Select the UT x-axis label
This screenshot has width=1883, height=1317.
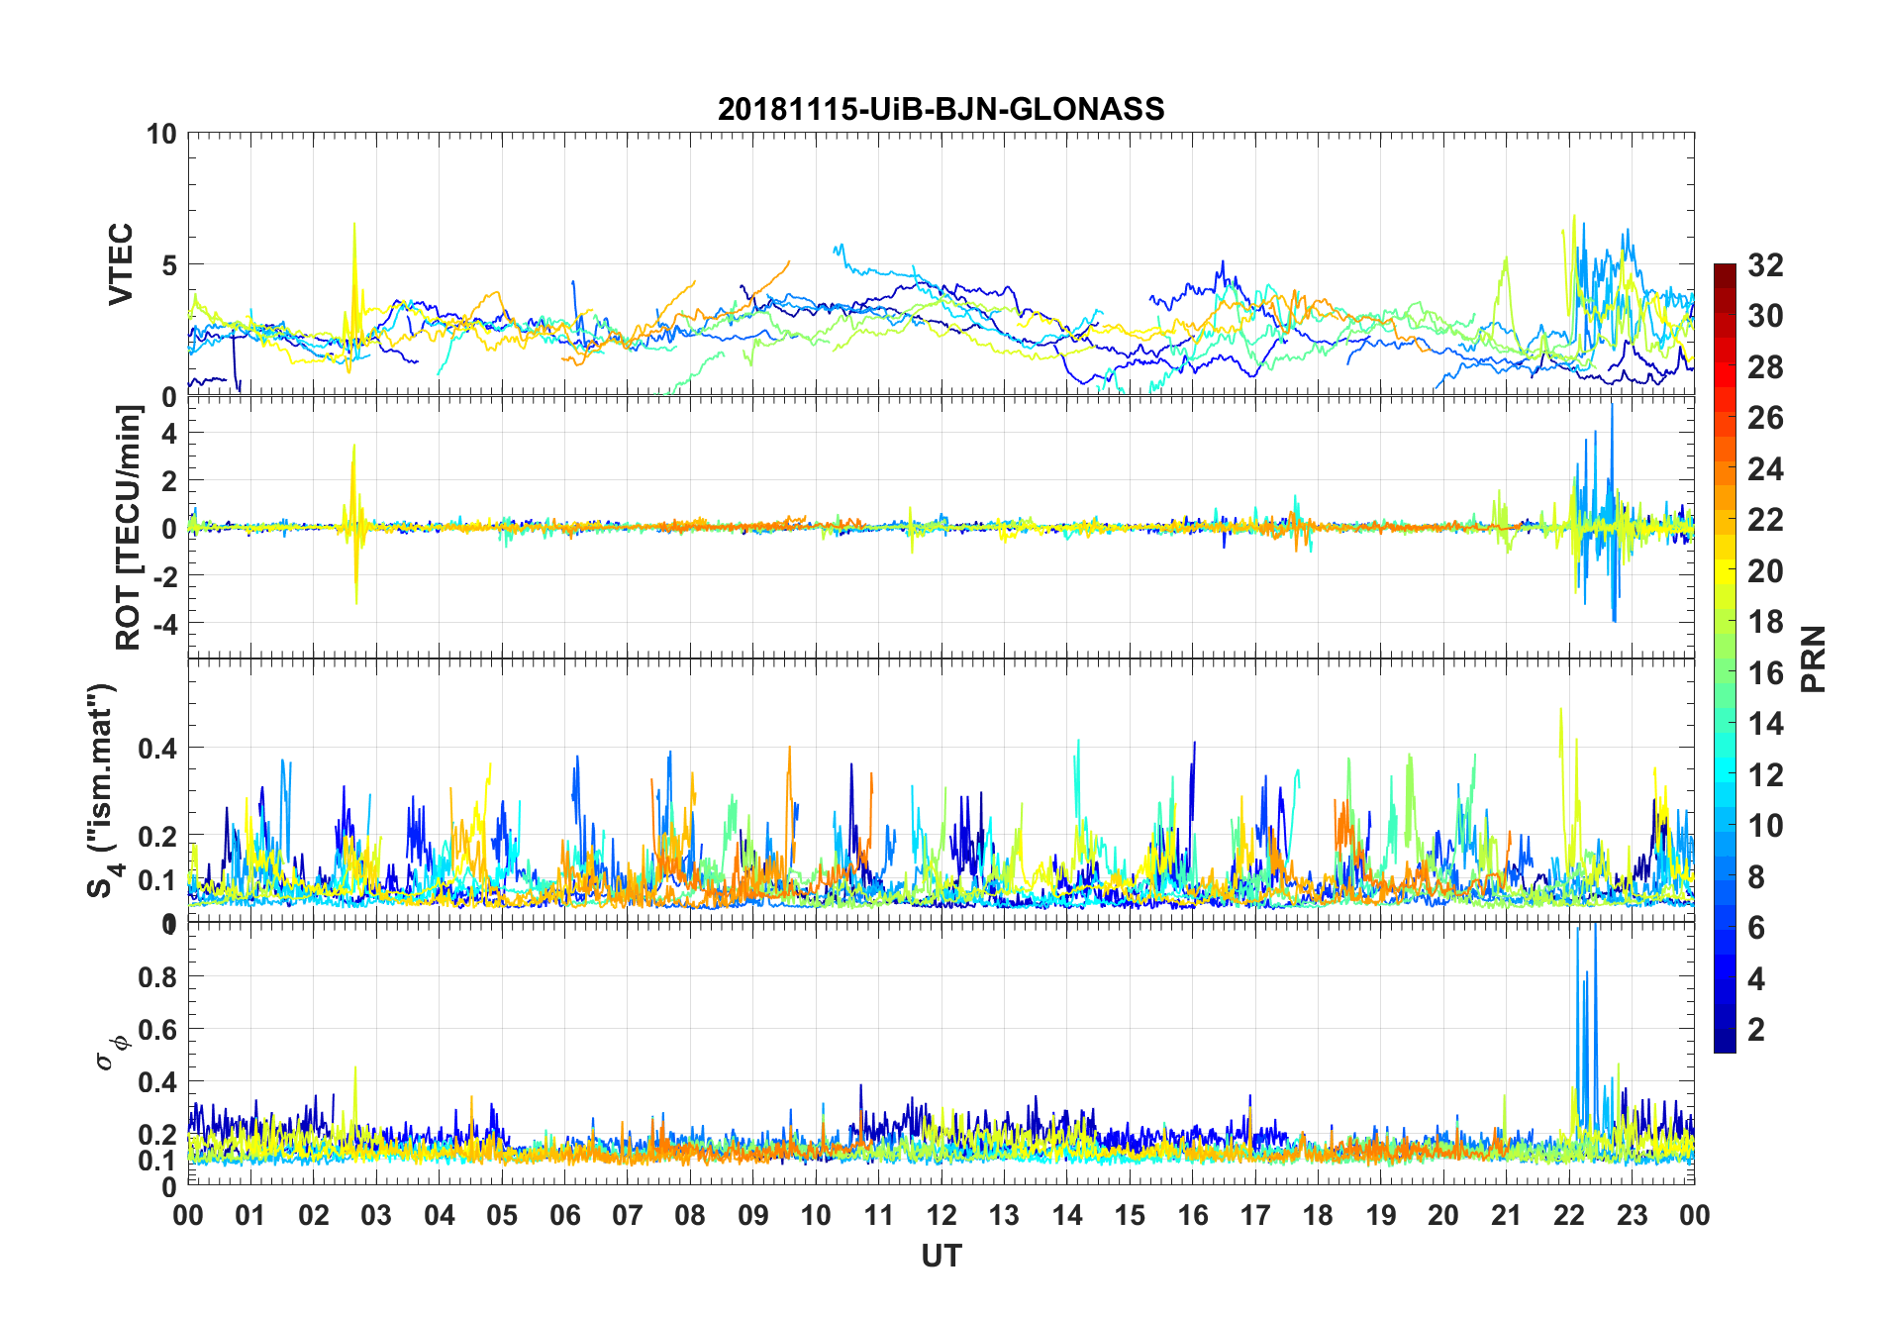pos(941,1256)
